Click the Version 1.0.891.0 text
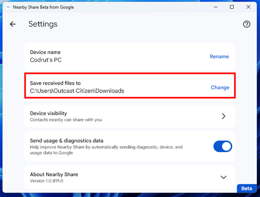 (x=47, y=181)
